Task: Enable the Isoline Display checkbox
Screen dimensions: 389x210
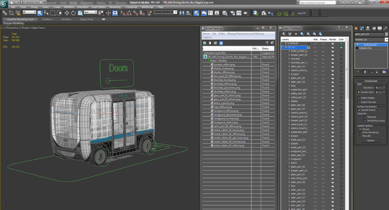Action: [x=359, y=98]
